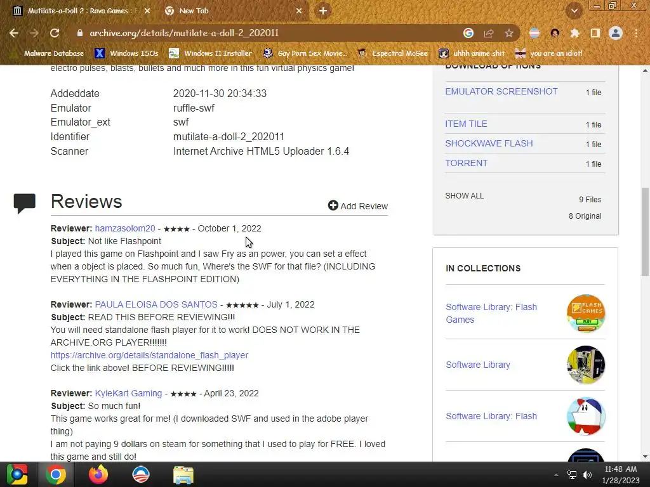Screen dimensions: 650x487
Task: Click the character avatar extension icon
Action: 555,33
